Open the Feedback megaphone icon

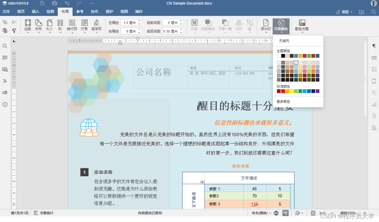tap(5, 92)
